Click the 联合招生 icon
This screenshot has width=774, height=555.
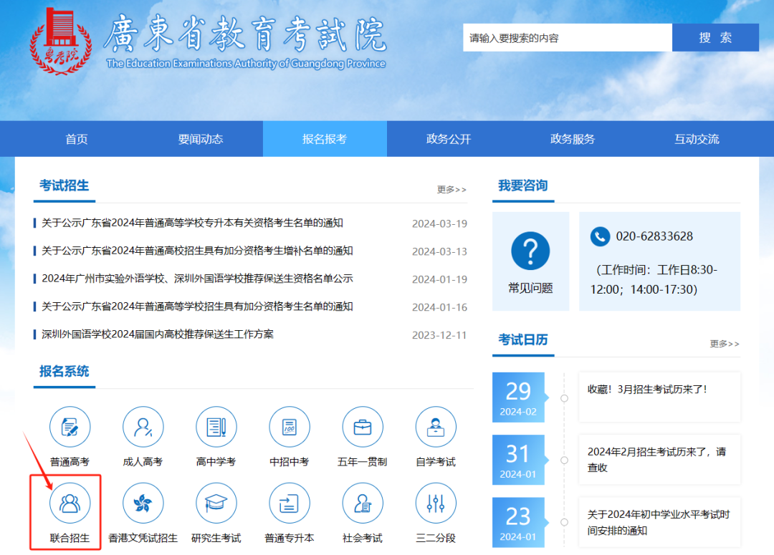pos(70,503)
